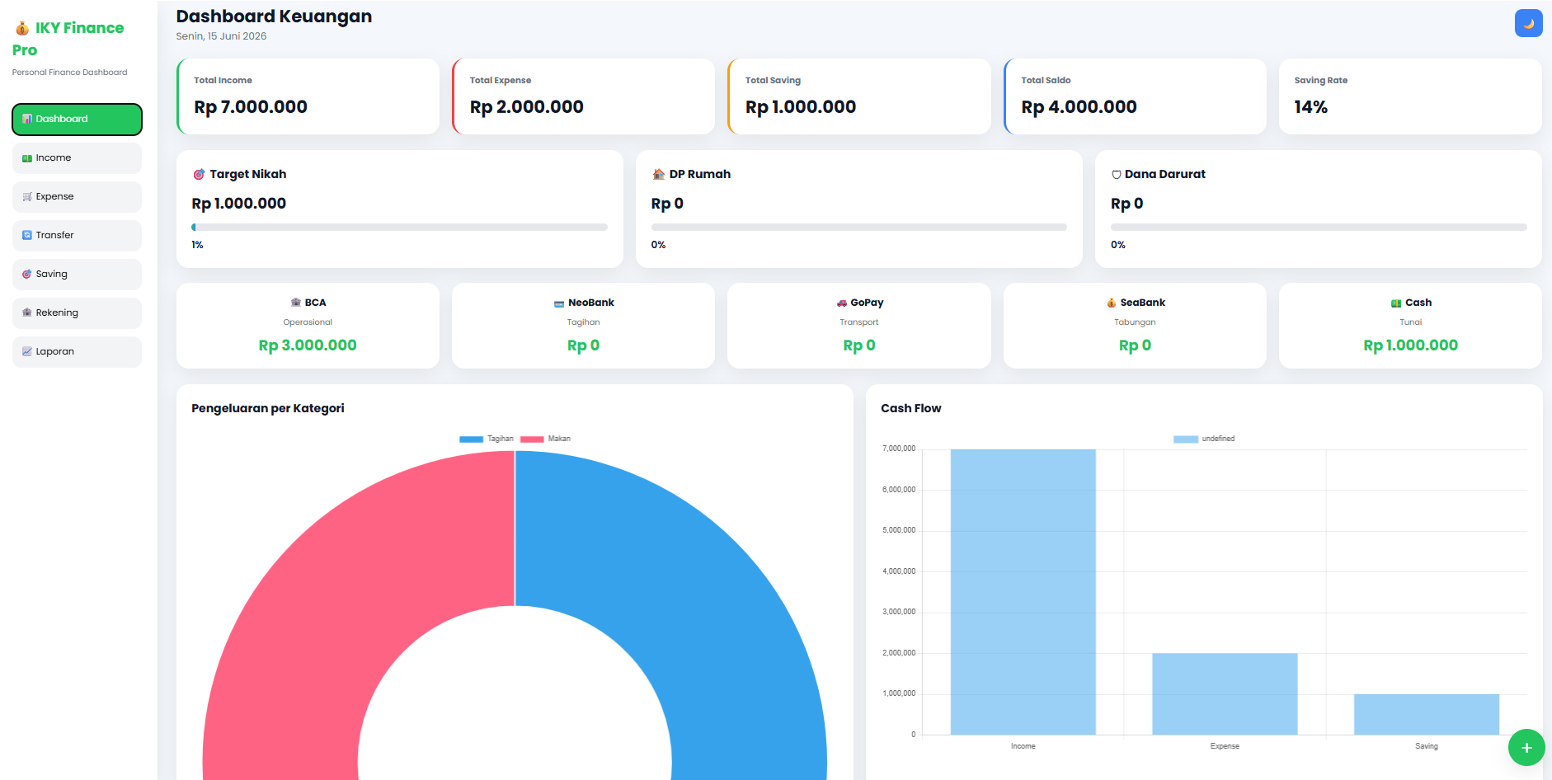The image size is (1552, 780).
Task: Toggle the undefined legend in Cash Flow
Action: 1204,439
